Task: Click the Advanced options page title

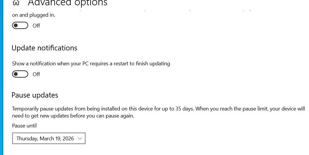Action: point(67,3)
